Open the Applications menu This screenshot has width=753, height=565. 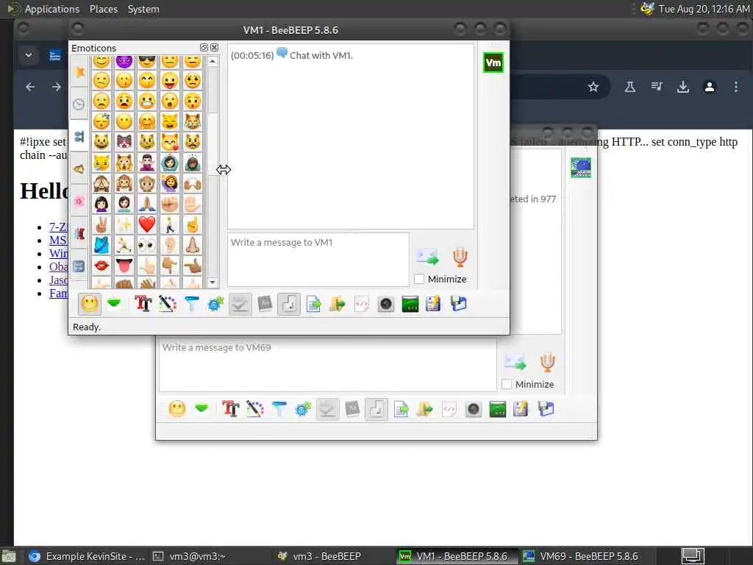(52, 9)
